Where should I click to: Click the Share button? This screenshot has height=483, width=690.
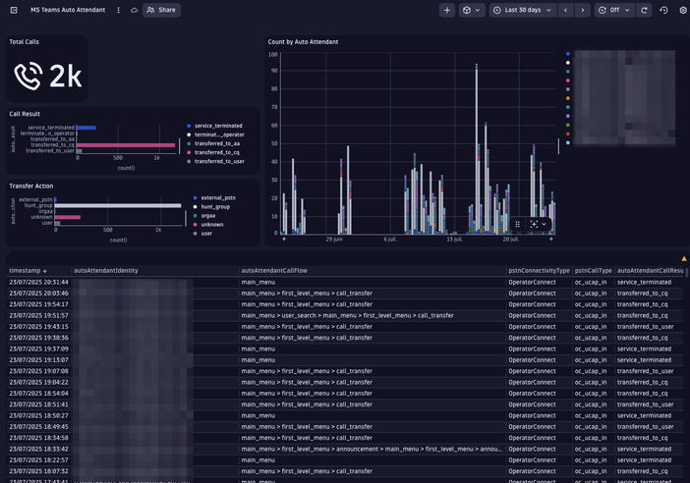[161, 10]
